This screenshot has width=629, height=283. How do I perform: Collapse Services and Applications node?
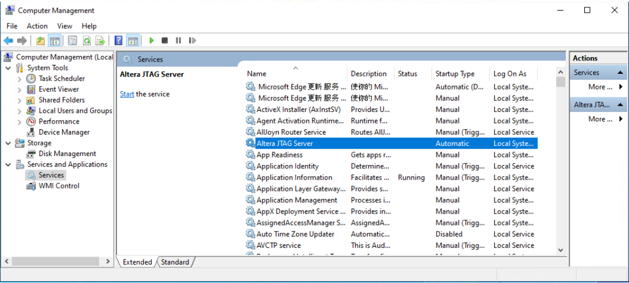(x=8, y=164)
